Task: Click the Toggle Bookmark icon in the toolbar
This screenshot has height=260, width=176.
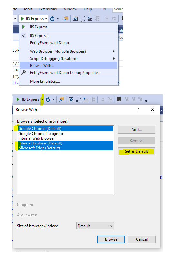Action: point(119,99)
